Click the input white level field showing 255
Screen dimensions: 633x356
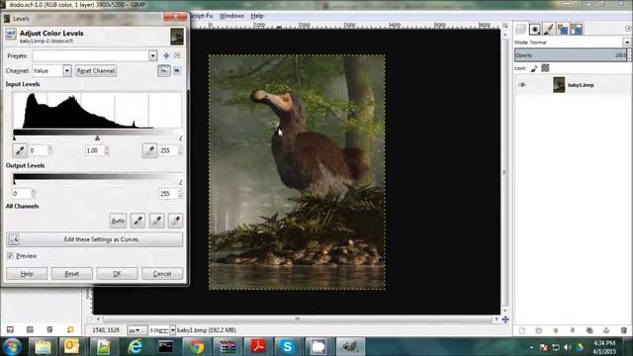tap(167, 150)
